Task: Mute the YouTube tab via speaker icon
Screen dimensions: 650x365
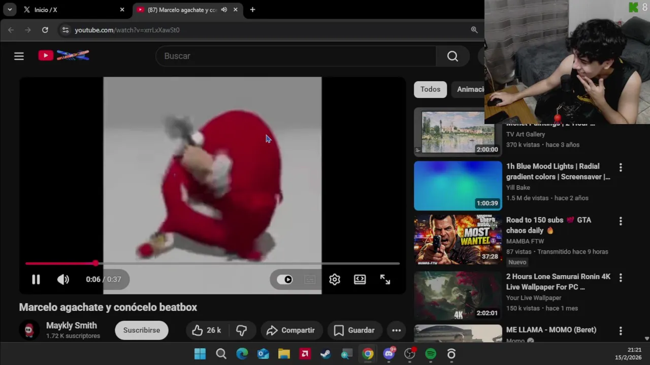Action: click(x=224, y=10)
